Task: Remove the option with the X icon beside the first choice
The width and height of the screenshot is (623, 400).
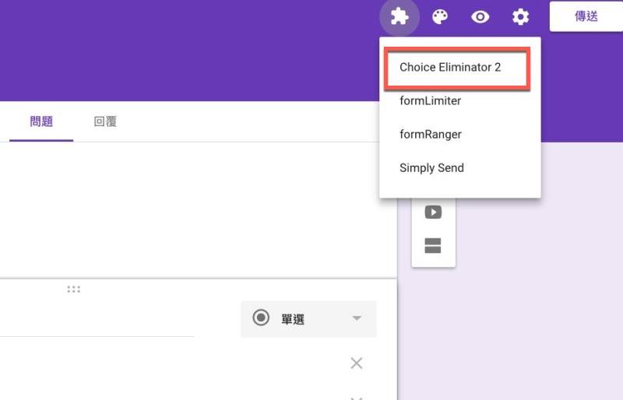Action: [x=357, y=363]
